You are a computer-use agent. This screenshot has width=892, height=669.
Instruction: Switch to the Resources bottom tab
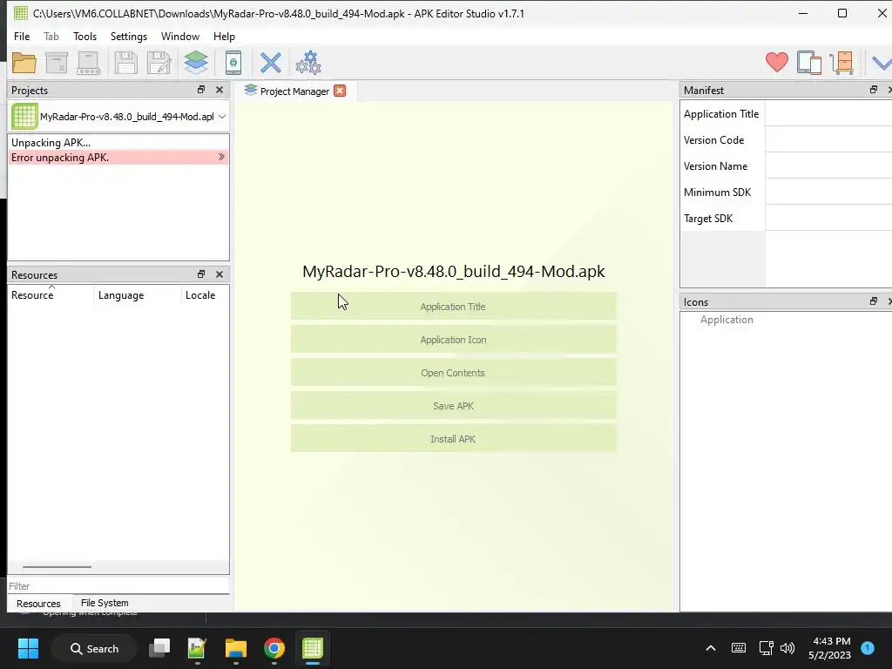[x=38, y=604]
